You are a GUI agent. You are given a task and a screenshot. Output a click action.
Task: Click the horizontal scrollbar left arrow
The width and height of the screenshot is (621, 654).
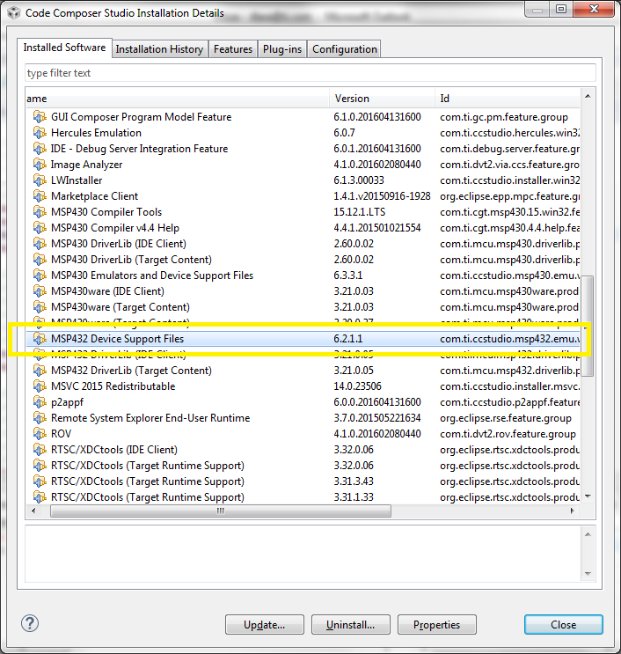[33, 511]
